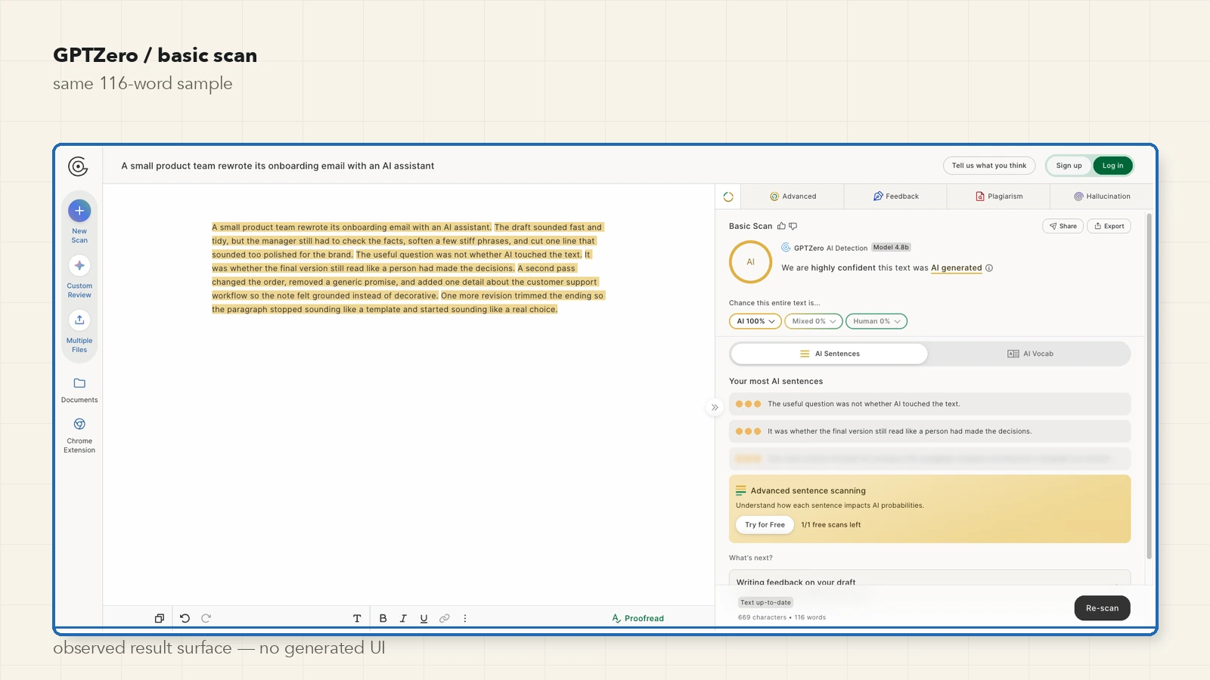The width and height of the screenshot is (1210, 680).
Task: Toggle underline formatting
Action: tap(423, 618)
